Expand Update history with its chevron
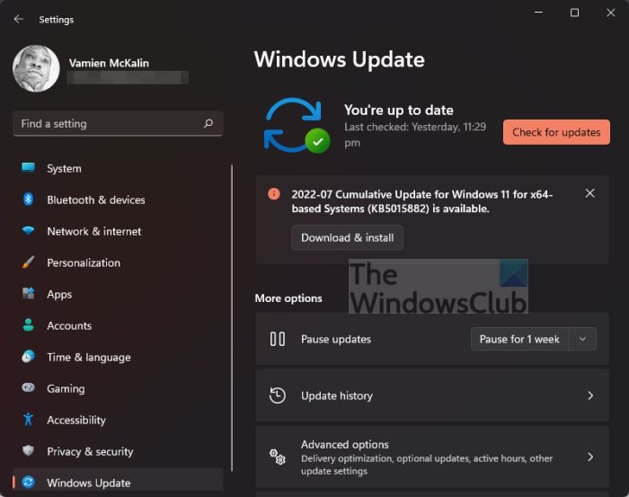 tap(590, 396)
